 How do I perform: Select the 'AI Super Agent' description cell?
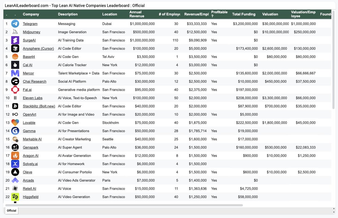click(x=70, y=147)
